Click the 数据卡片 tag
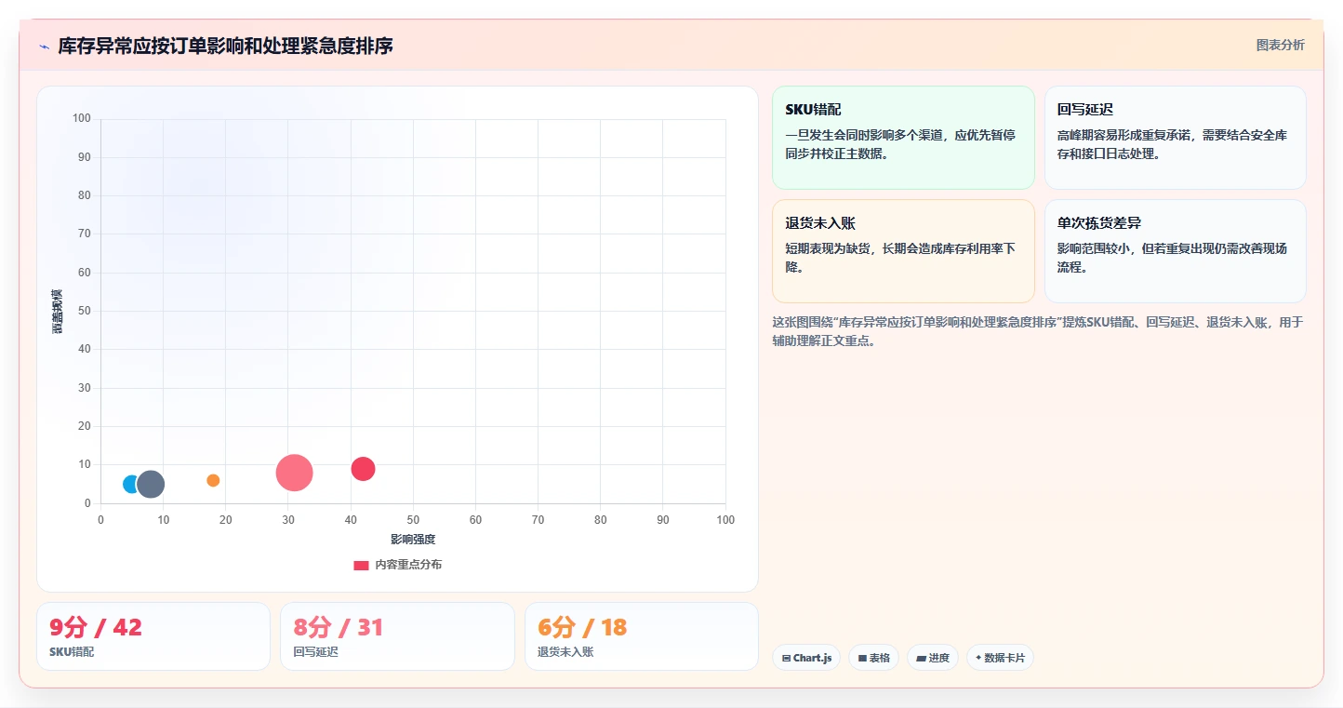This screenshot has width=1343, height=708. [1000, 658]
